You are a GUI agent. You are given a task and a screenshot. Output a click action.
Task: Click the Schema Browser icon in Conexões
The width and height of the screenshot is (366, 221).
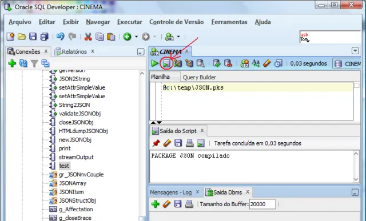(45, 63)
